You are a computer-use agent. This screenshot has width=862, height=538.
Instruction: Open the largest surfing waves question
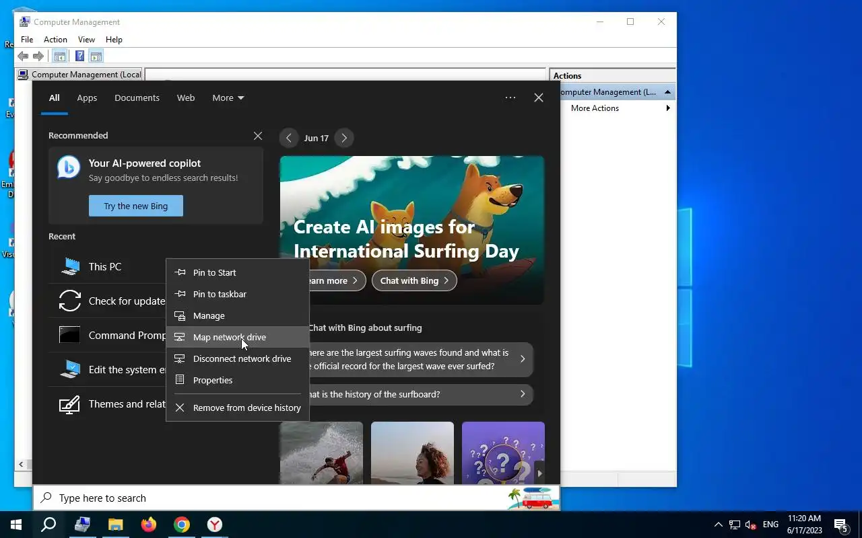coord(420,359)
